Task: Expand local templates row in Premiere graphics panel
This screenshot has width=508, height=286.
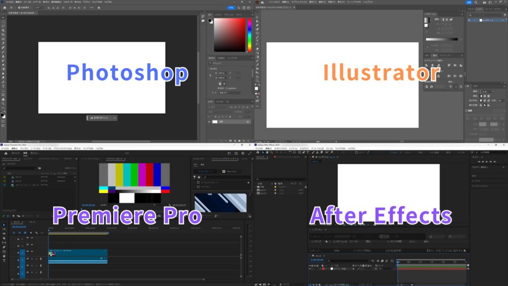Action: point(195,183)
